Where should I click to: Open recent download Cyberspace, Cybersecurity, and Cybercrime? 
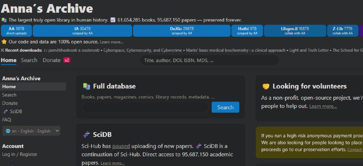(x=142, y=50)
